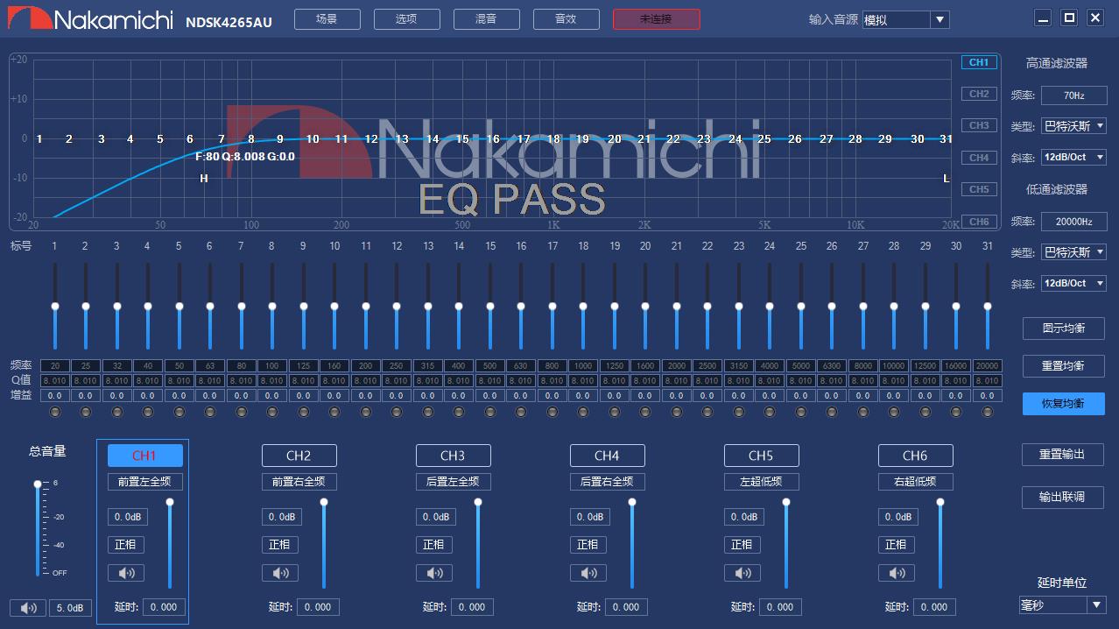Mute the master volume speaker icon
1119x629 pixels.
coord(28,608)
